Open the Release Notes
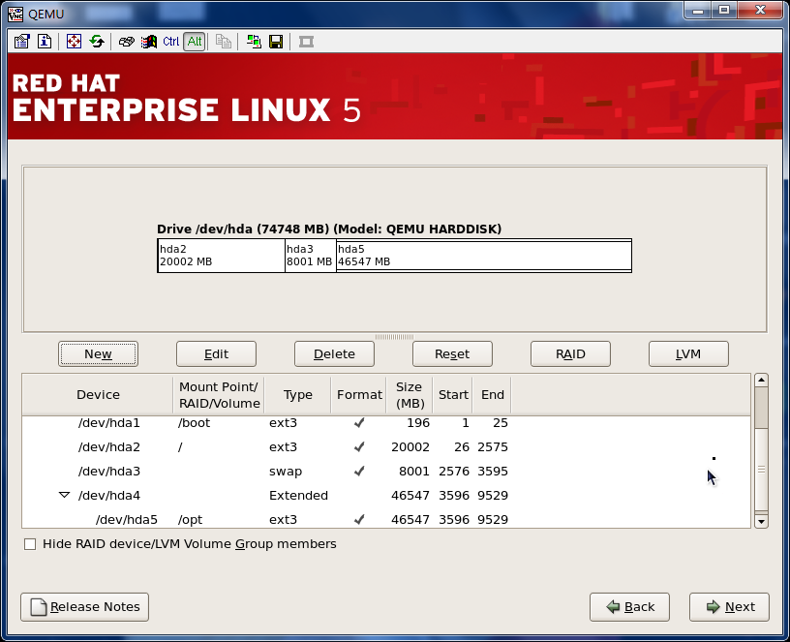The width and height of the screenshot is (790, 642). 84,607
